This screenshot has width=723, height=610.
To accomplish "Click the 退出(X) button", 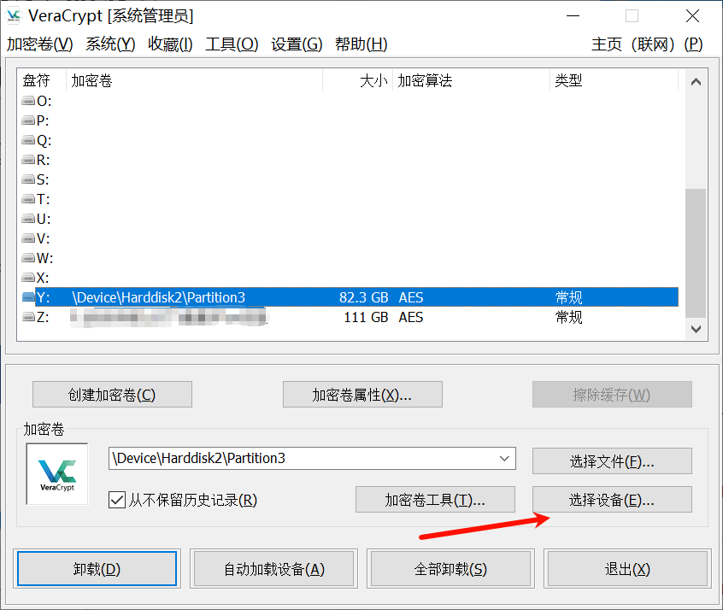I will 627,569.
